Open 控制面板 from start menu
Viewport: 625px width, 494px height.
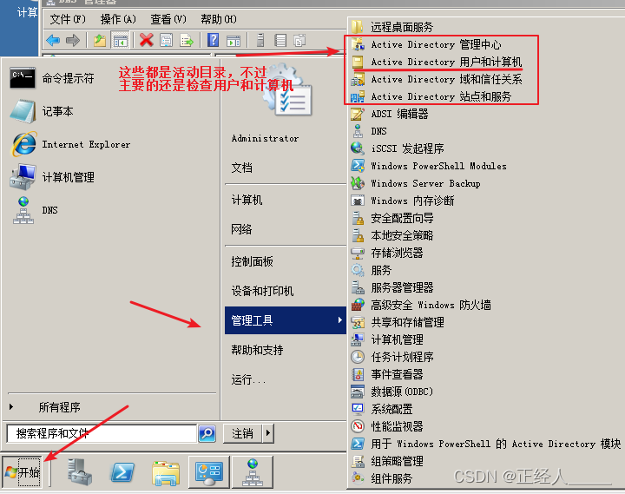(x=253, y=261)
